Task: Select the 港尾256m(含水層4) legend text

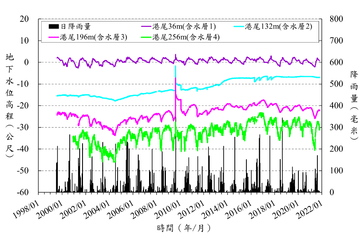Action: pyautogui.click(x=186, y=37)
